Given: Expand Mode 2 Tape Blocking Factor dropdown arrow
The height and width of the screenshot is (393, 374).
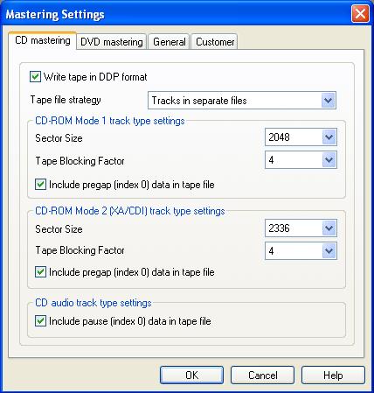Looking at the screenshot, I should coord(329,251).
